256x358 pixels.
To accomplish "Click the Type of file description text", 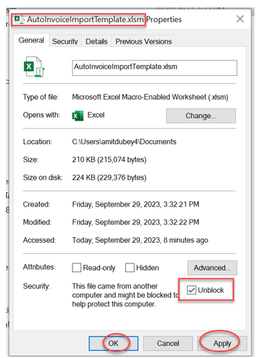I will point(150,97).
